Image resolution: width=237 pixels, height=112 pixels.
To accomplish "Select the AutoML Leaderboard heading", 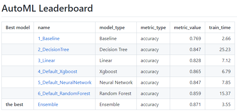I will coord(47,8).
